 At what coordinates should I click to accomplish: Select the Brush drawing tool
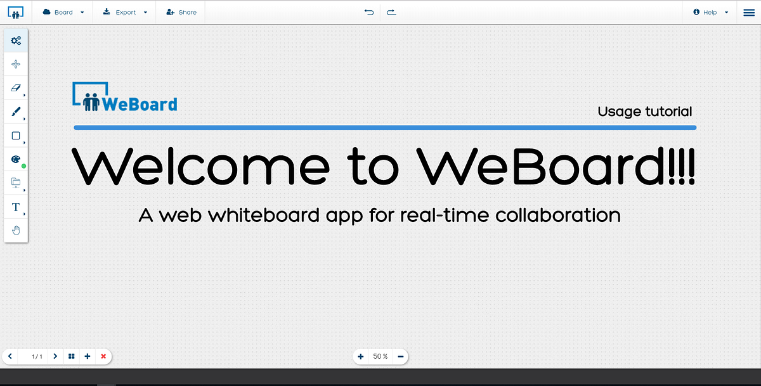(x=16, y=112)
